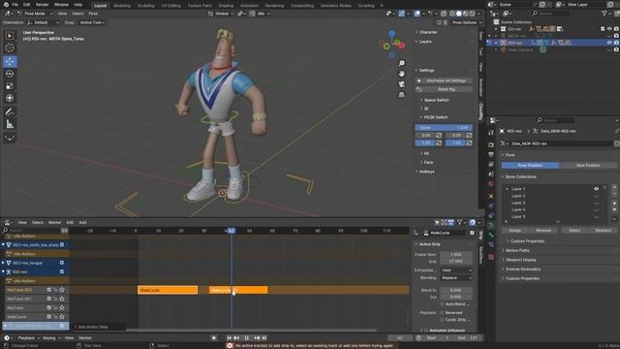Jump to previous keyframe button
620x349 pixels.
[236, 338]
